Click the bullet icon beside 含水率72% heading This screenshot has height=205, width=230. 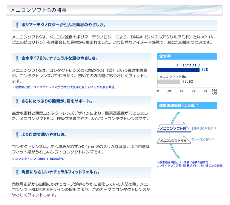click(x=17, y=58)
